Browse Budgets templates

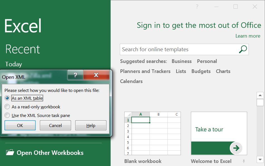(201, 71)
